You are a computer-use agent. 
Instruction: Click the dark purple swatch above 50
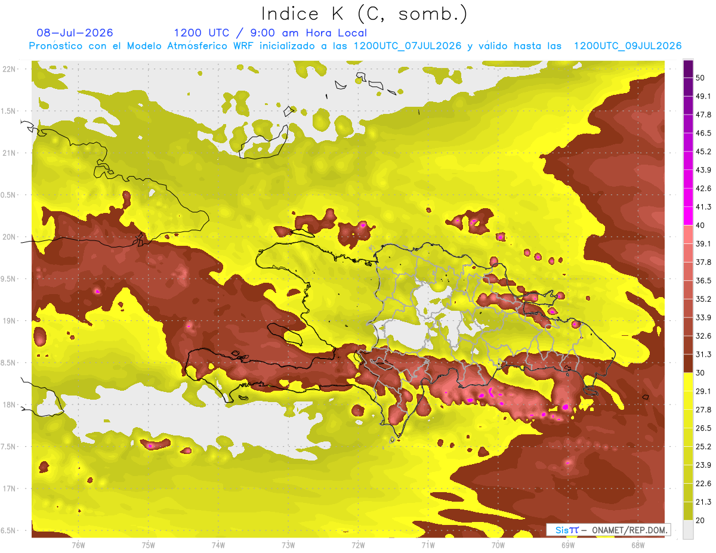click(688, 69)
